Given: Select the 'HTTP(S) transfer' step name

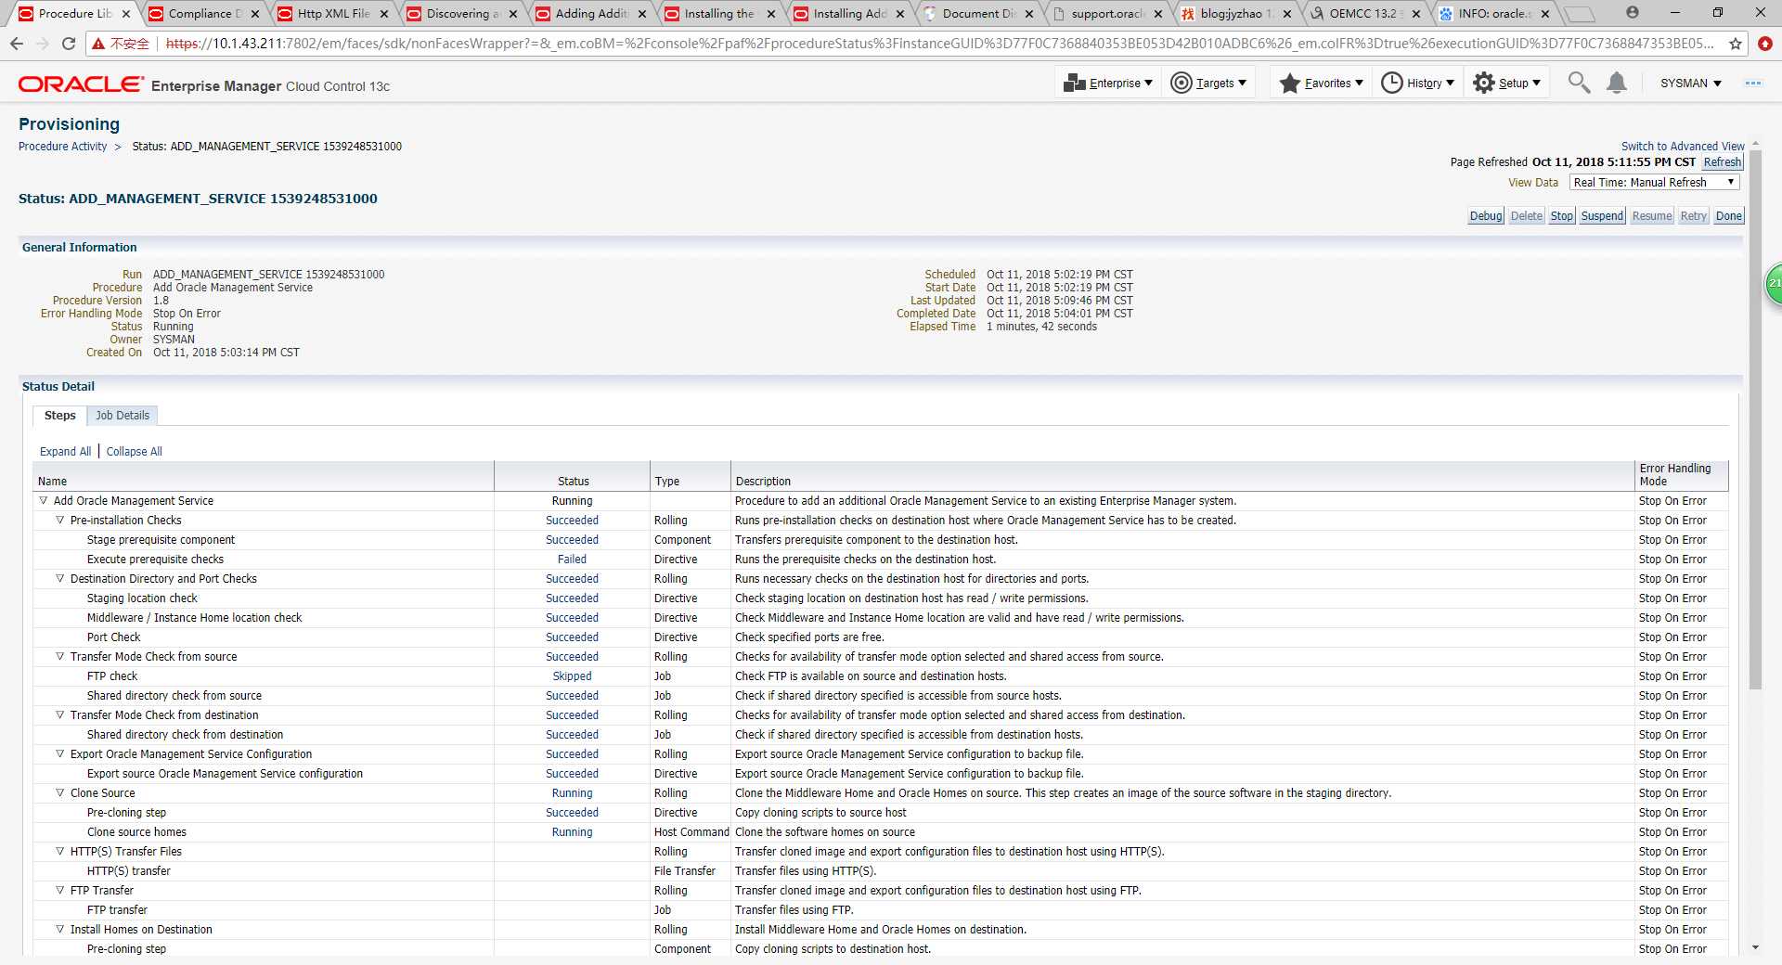Looking at the screenshot, I should tap(128, 871).
